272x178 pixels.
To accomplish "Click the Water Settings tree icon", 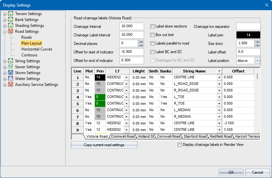I will 11,79.
